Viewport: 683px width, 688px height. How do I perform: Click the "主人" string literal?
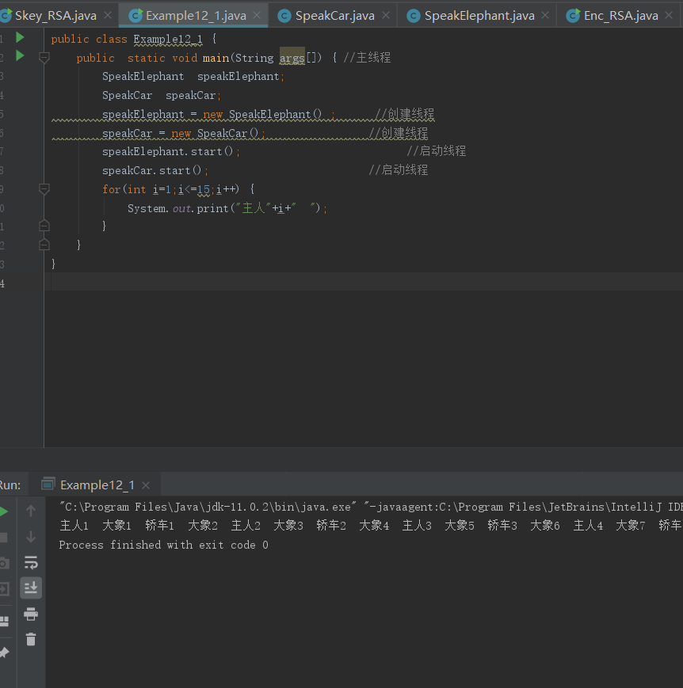[x=254, y=208]
